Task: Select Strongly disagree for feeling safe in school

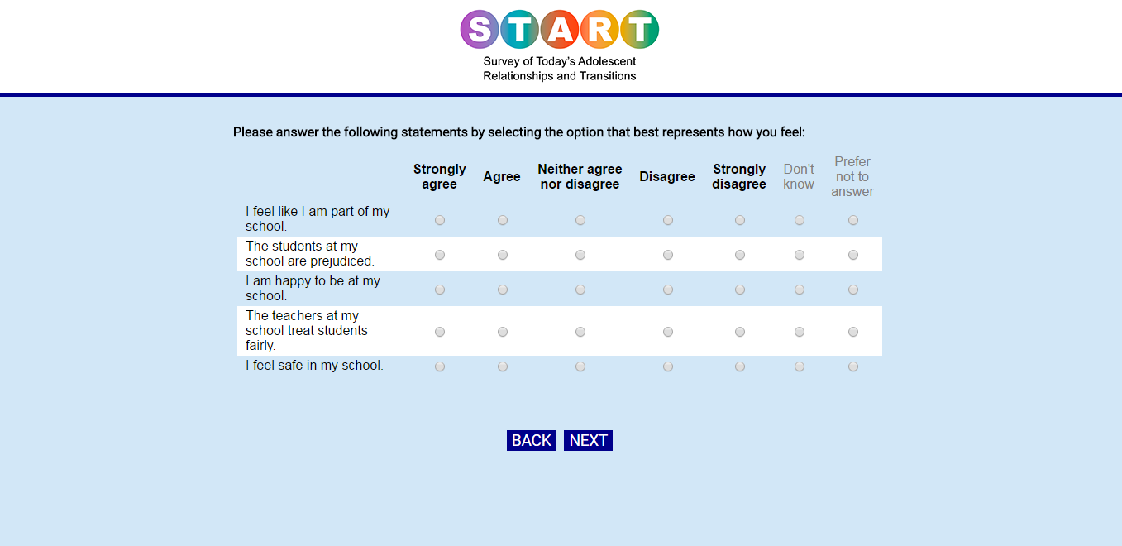Action: [x=740, y=366]
